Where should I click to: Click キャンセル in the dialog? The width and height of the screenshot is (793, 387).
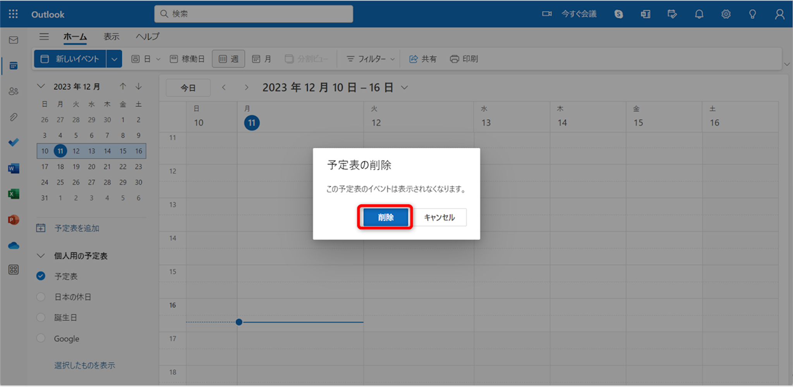[x=439, y=217]
